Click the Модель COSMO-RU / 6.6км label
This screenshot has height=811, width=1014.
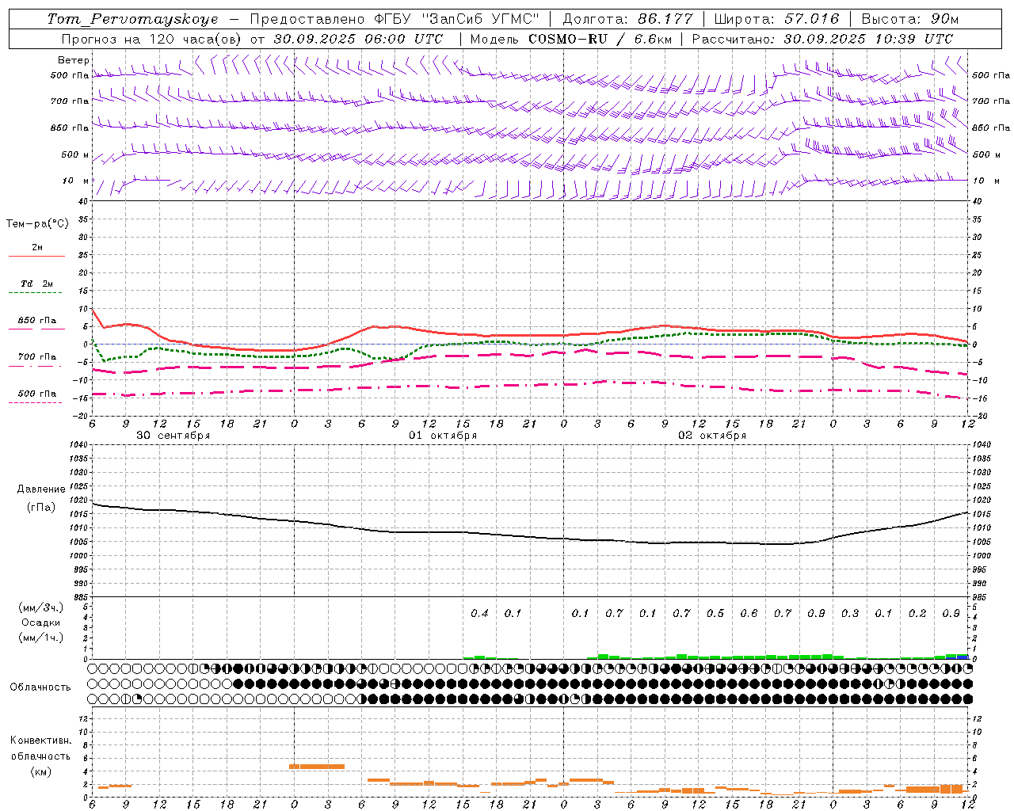[x=570, y=39]
